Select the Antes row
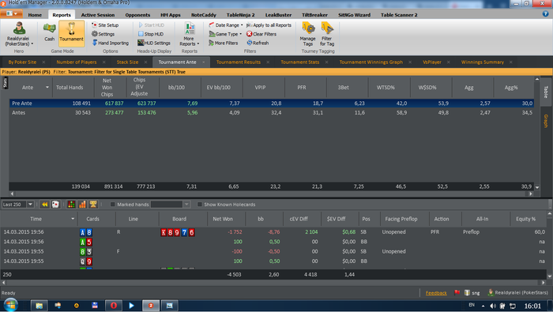 coord(272,113)
